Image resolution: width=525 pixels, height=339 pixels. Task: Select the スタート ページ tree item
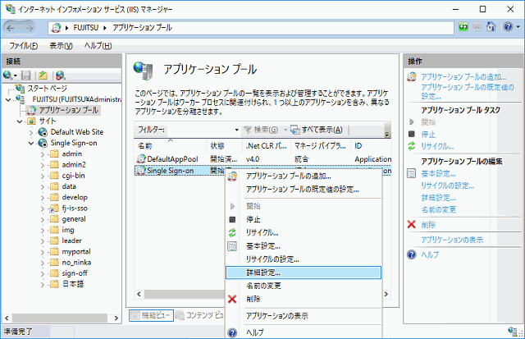point(48,89)
